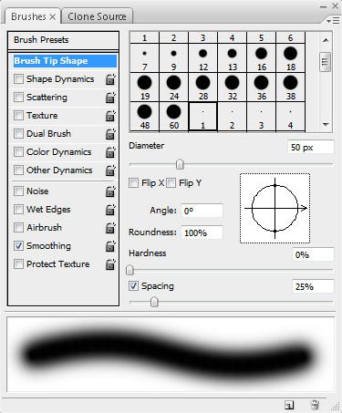Click the lock icon on the Noise row
342x413 pixels.
110,191
